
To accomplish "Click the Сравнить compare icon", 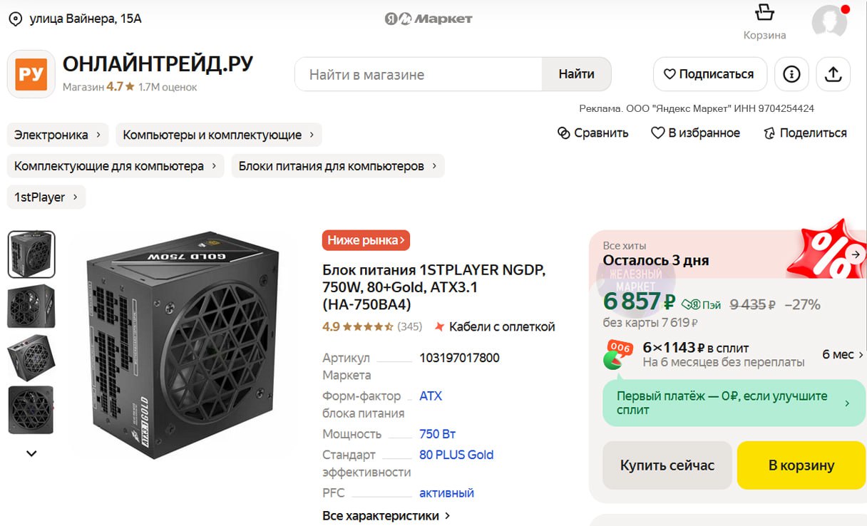I will click(564, 133).
